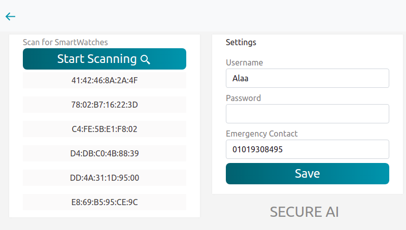This screenshot has width=406, height=230.
Task: Focus the Username field containing Alaa
Action: pos(307,78)
